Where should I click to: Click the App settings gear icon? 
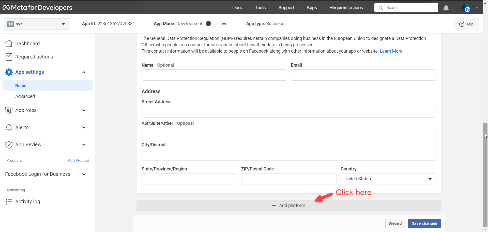click(9, 72)
